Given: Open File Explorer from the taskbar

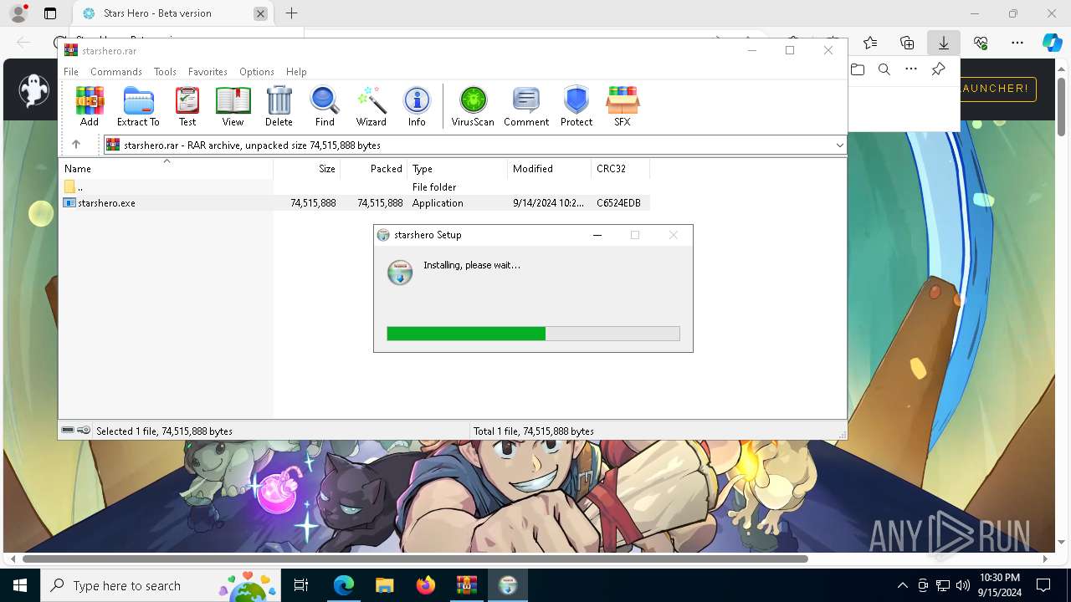Looking at the screenshot, I should [x=384, y=585].
